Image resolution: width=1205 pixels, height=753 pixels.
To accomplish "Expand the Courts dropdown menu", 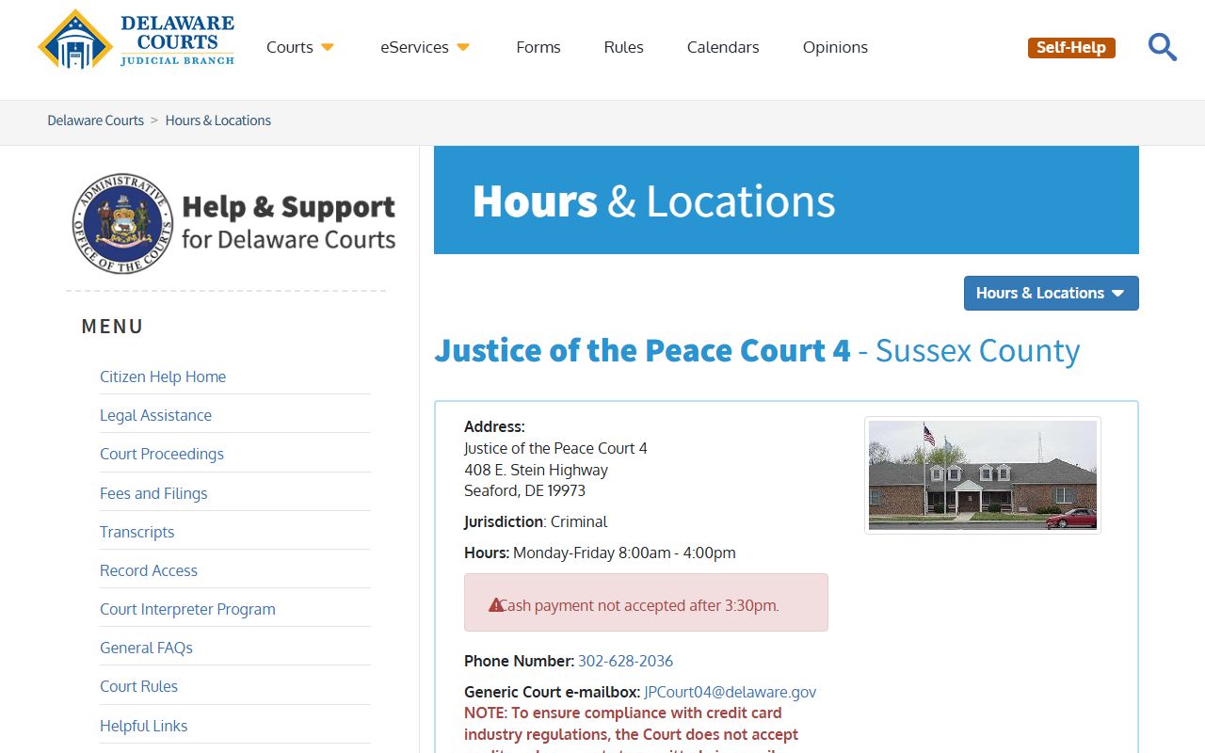I will tap(300, 47).
